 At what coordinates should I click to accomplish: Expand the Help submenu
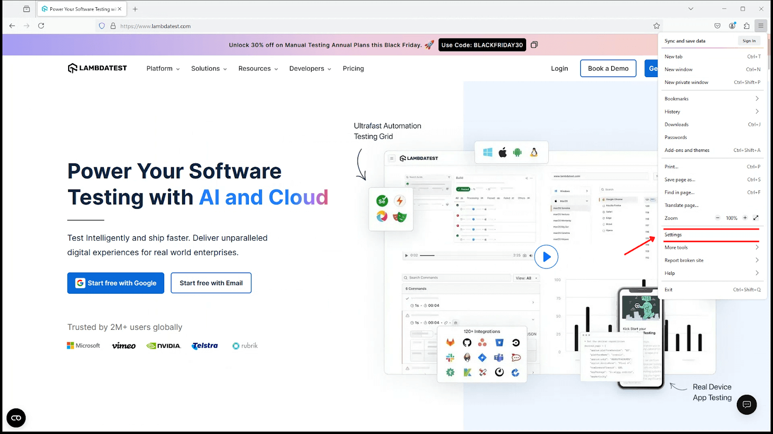(x=712, y=273)
